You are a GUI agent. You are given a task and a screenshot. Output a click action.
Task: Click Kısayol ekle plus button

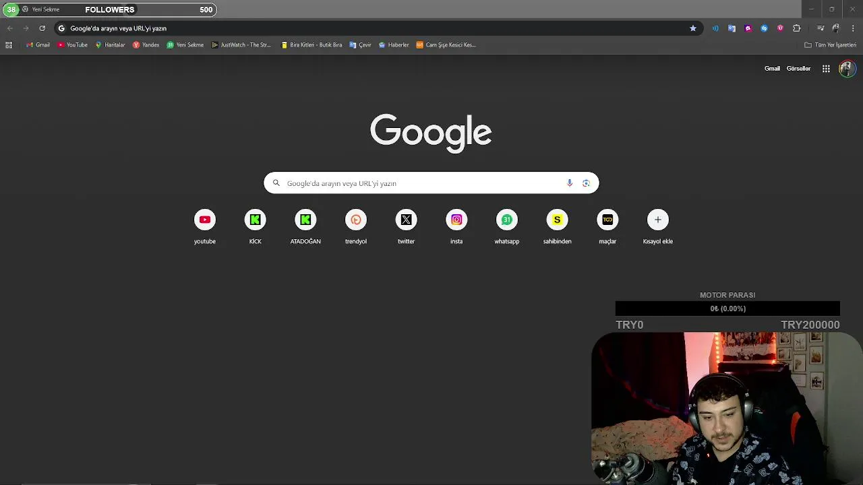658,220
